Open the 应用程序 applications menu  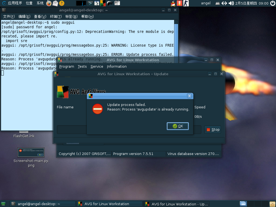pos(15,3)
